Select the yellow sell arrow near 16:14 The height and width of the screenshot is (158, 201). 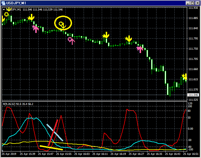[x=106, y=35]
